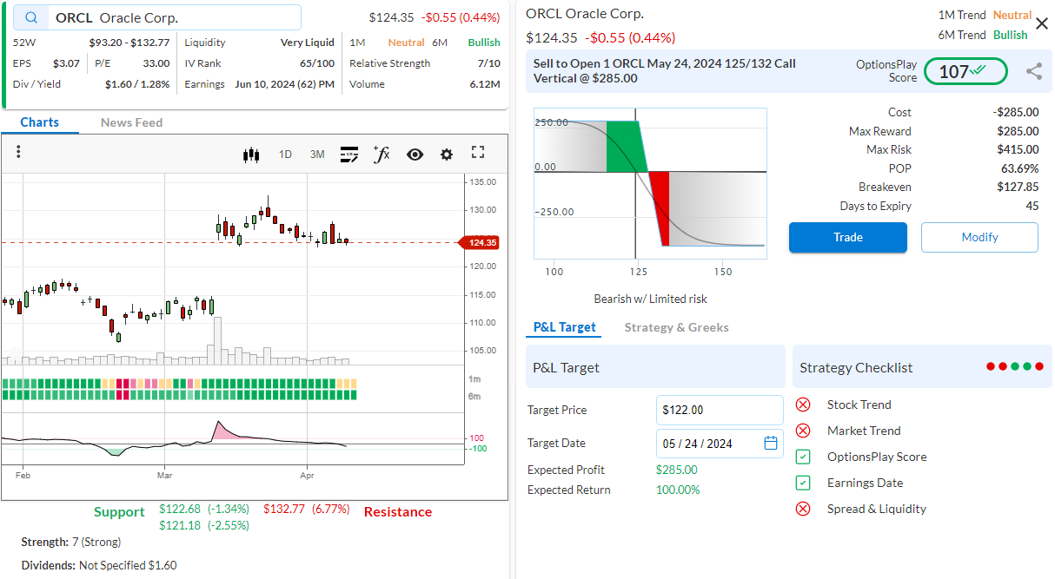
Task: Click the Max Risk $415.00 value
Action: point(1018,149)
